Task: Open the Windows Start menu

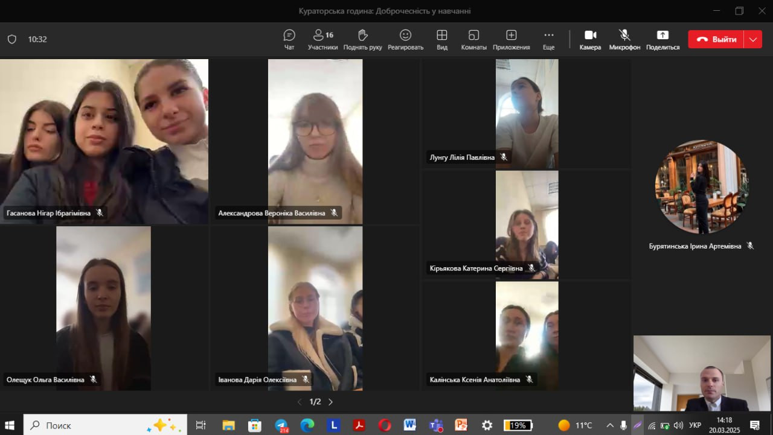Action: [10, 425]
